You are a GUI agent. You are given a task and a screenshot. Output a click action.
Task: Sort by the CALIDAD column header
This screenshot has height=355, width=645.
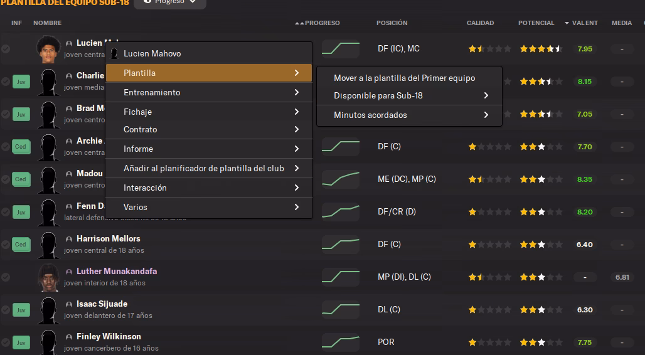tap(480, 23)
